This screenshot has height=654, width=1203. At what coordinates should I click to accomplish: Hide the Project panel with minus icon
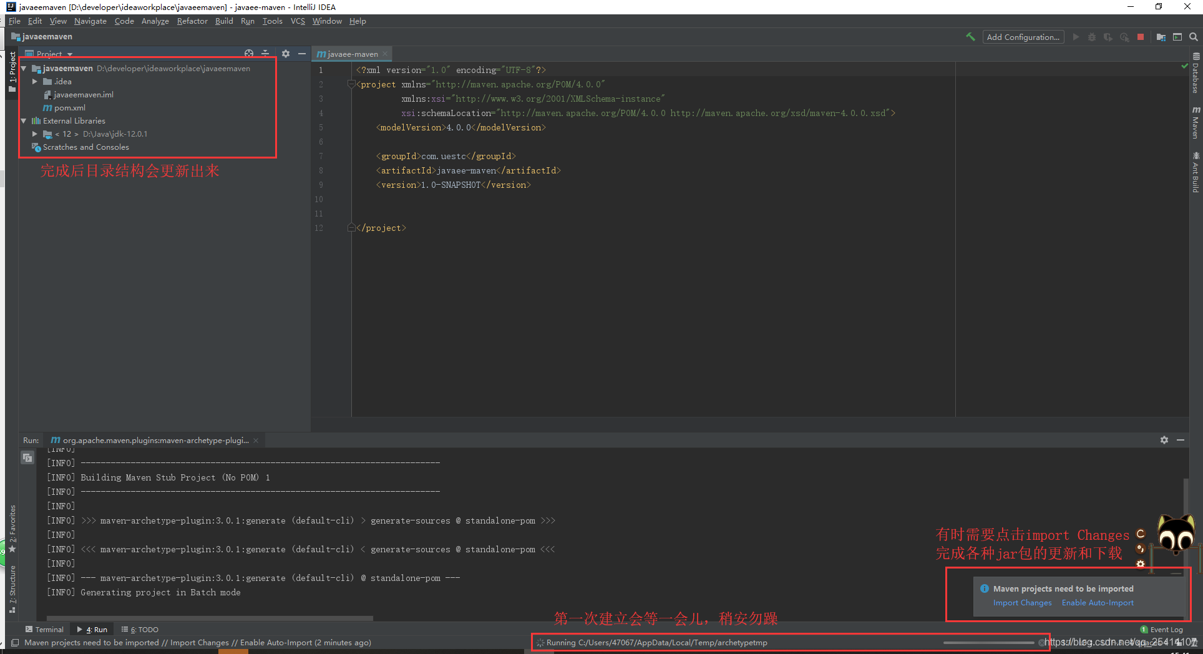coord(302,54)
